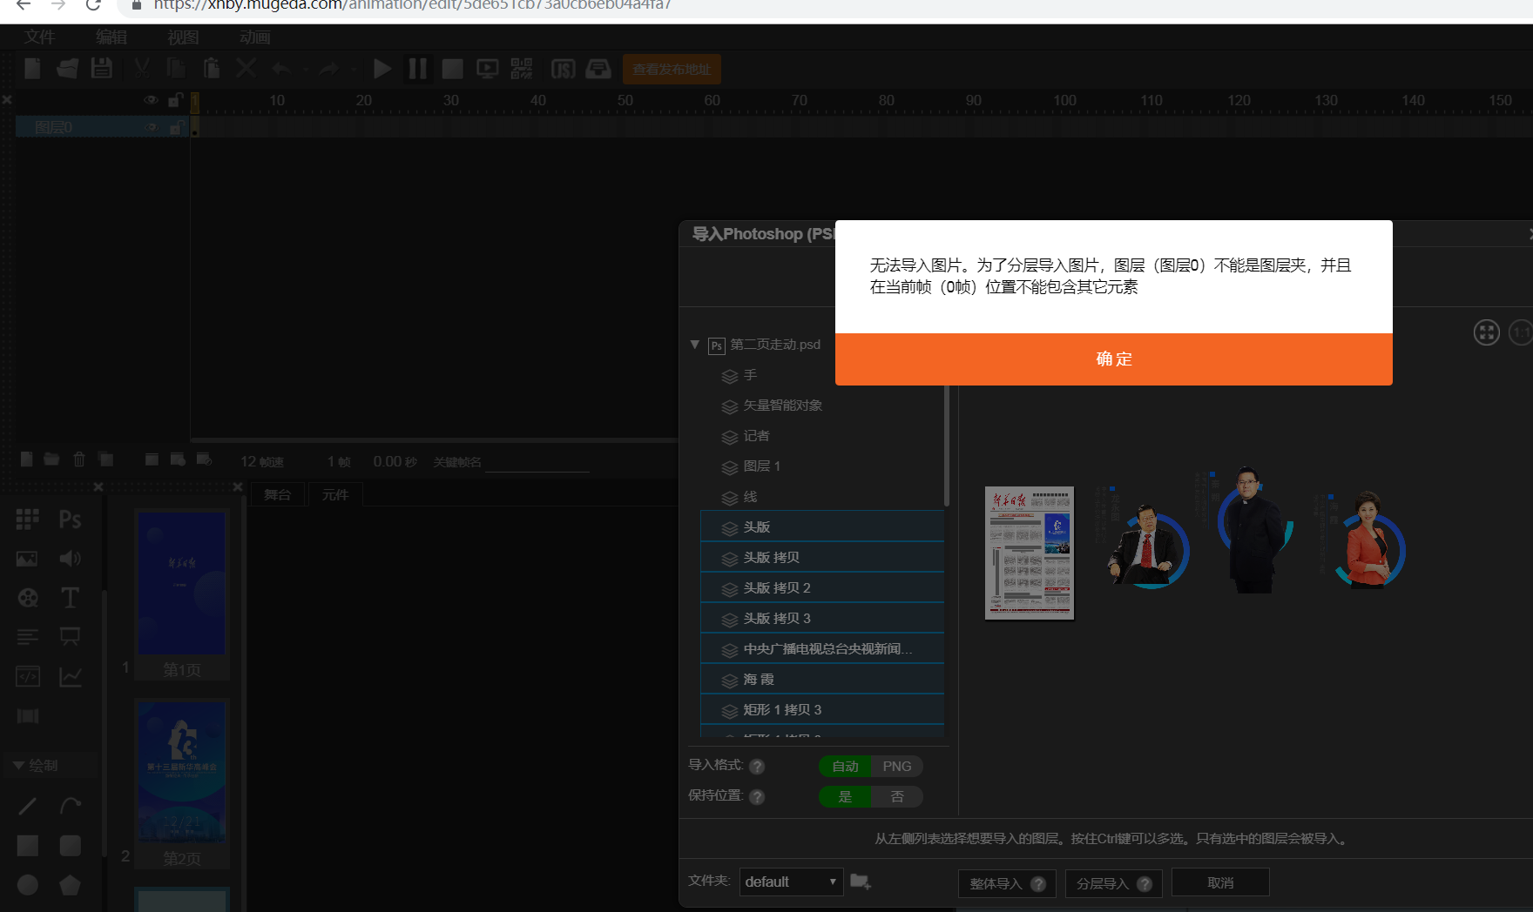Click 取消 in the import dialog
Screen dimensions: 1533x912
pos(1220,882)
